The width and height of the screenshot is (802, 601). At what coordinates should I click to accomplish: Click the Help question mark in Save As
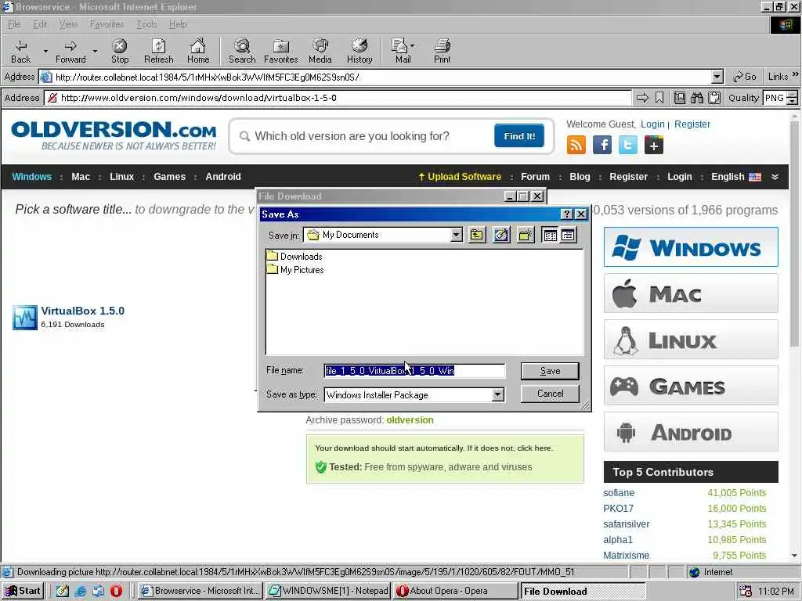coord(567,214)
